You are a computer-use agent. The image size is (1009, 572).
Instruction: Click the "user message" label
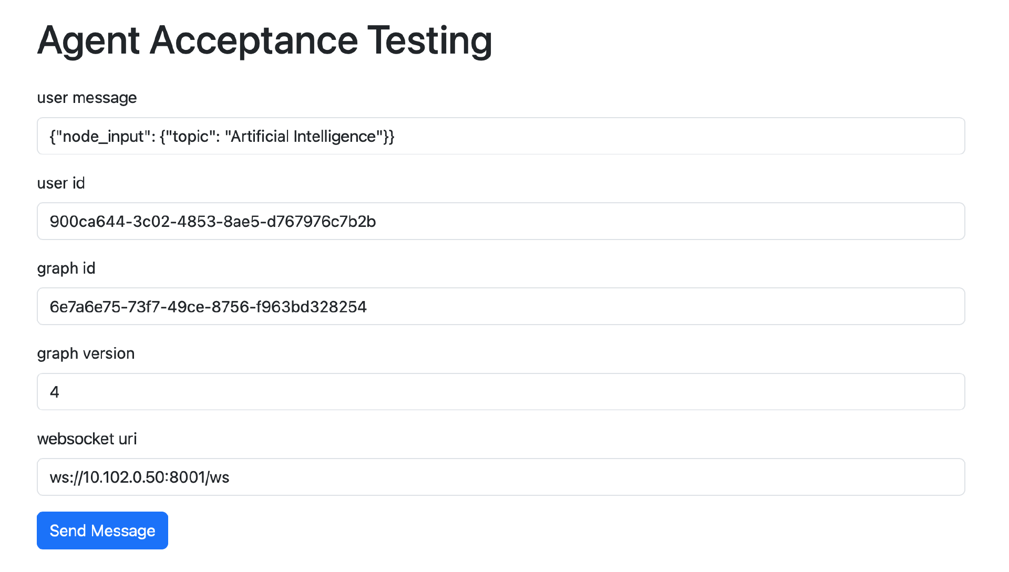[x=87, y=98]
